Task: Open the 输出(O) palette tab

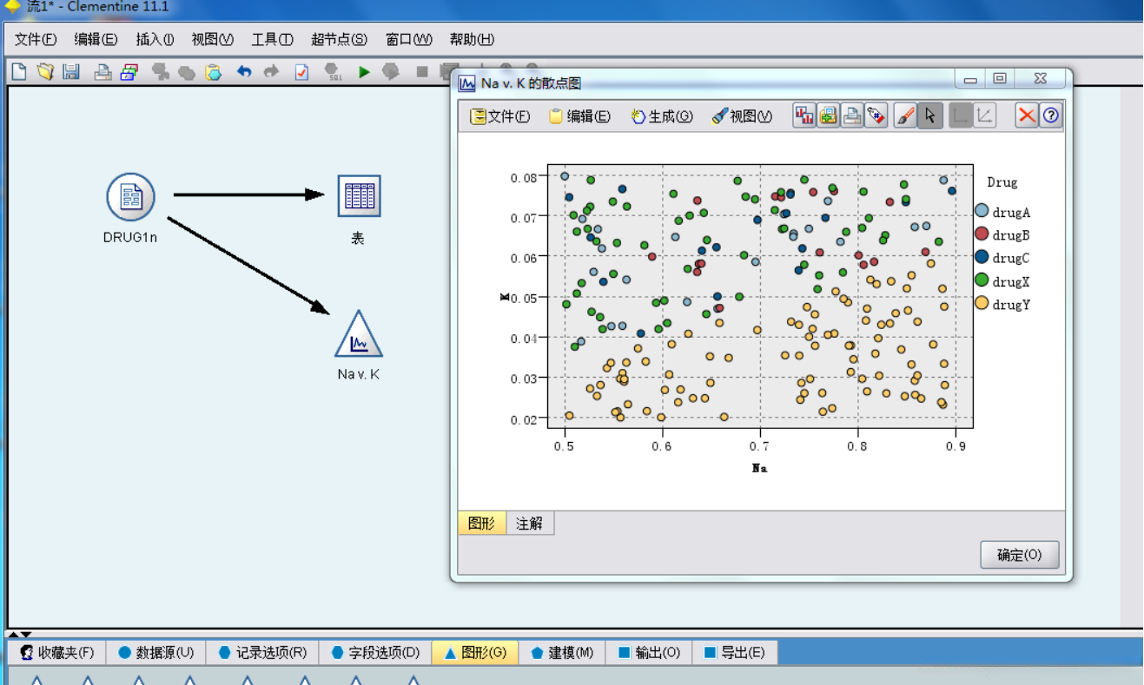Action: 649,653
